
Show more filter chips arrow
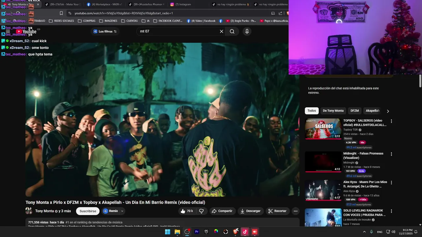pos(388,111)
